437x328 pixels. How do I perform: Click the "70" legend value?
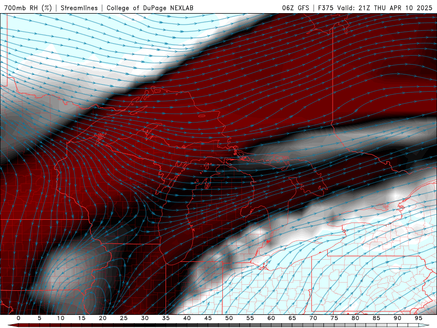click(313, 318)
